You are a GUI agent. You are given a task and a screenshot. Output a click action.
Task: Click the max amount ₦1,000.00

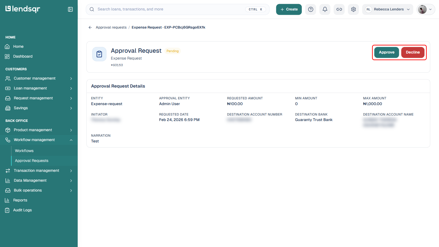[373, 104]
